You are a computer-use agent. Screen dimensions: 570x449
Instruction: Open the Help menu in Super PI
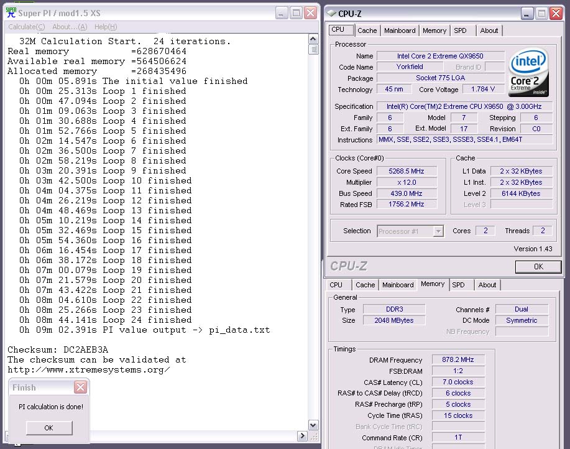106,27
